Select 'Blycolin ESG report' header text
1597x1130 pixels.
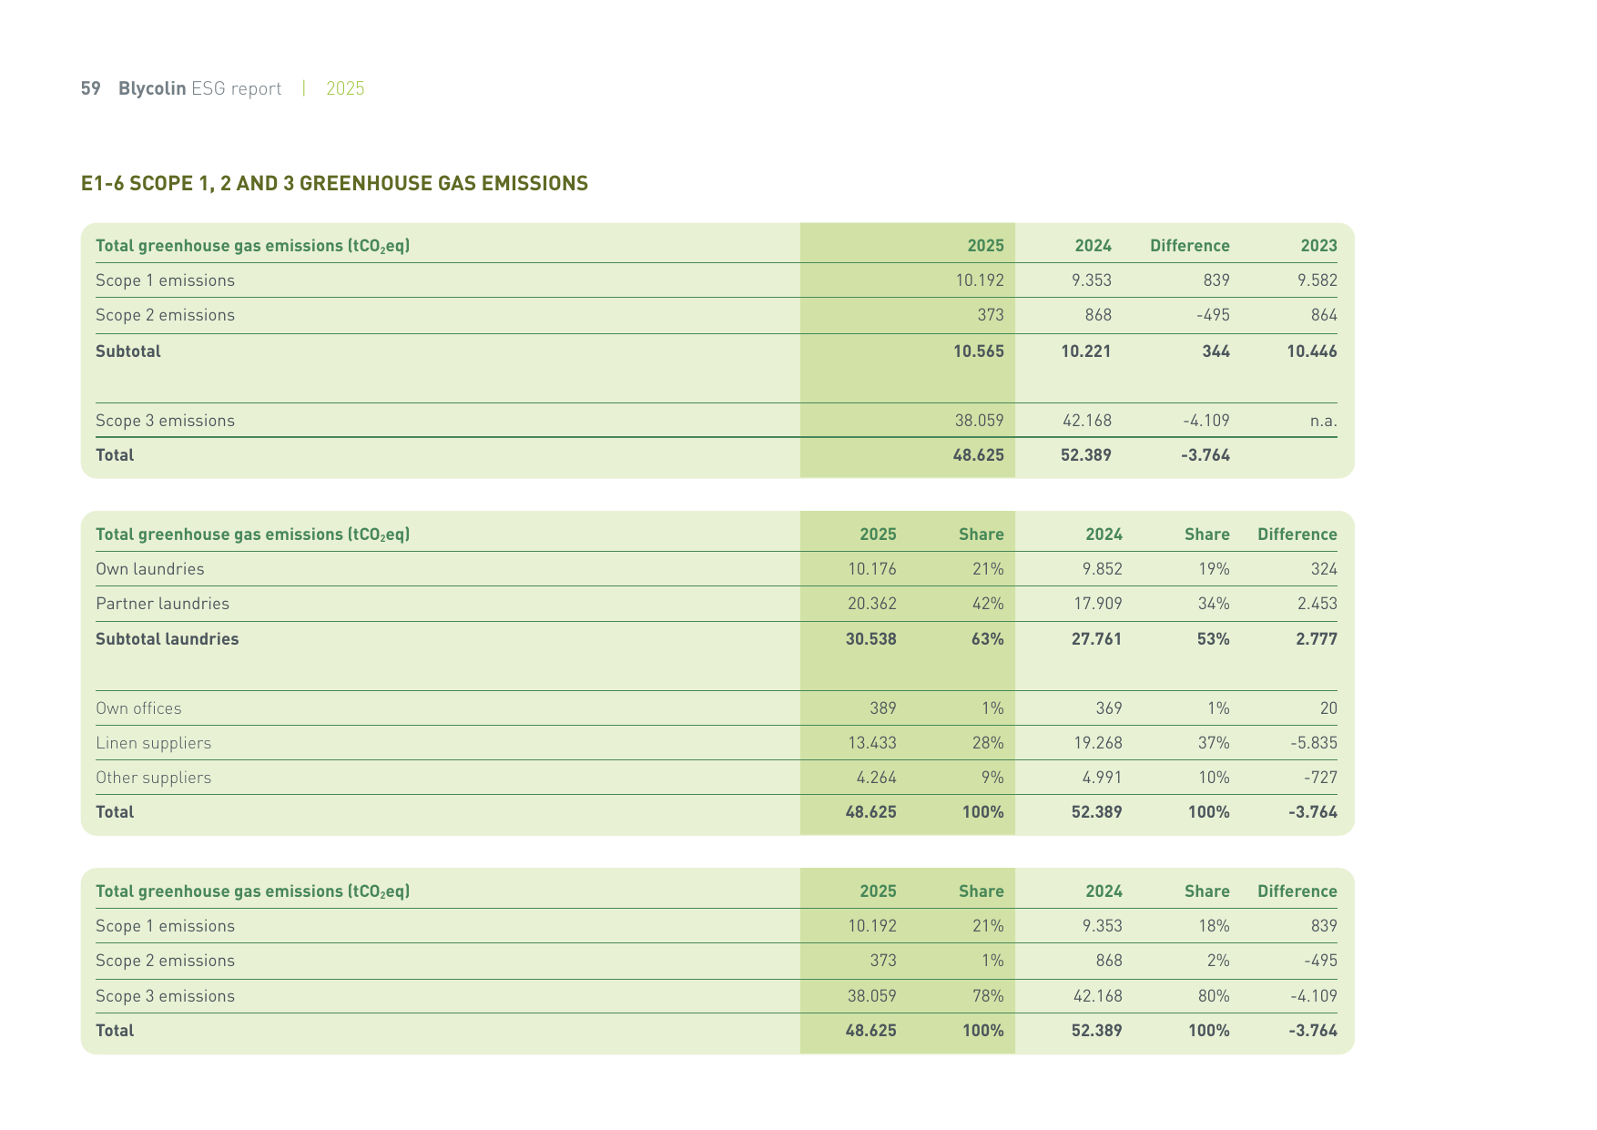pos(199,88)
